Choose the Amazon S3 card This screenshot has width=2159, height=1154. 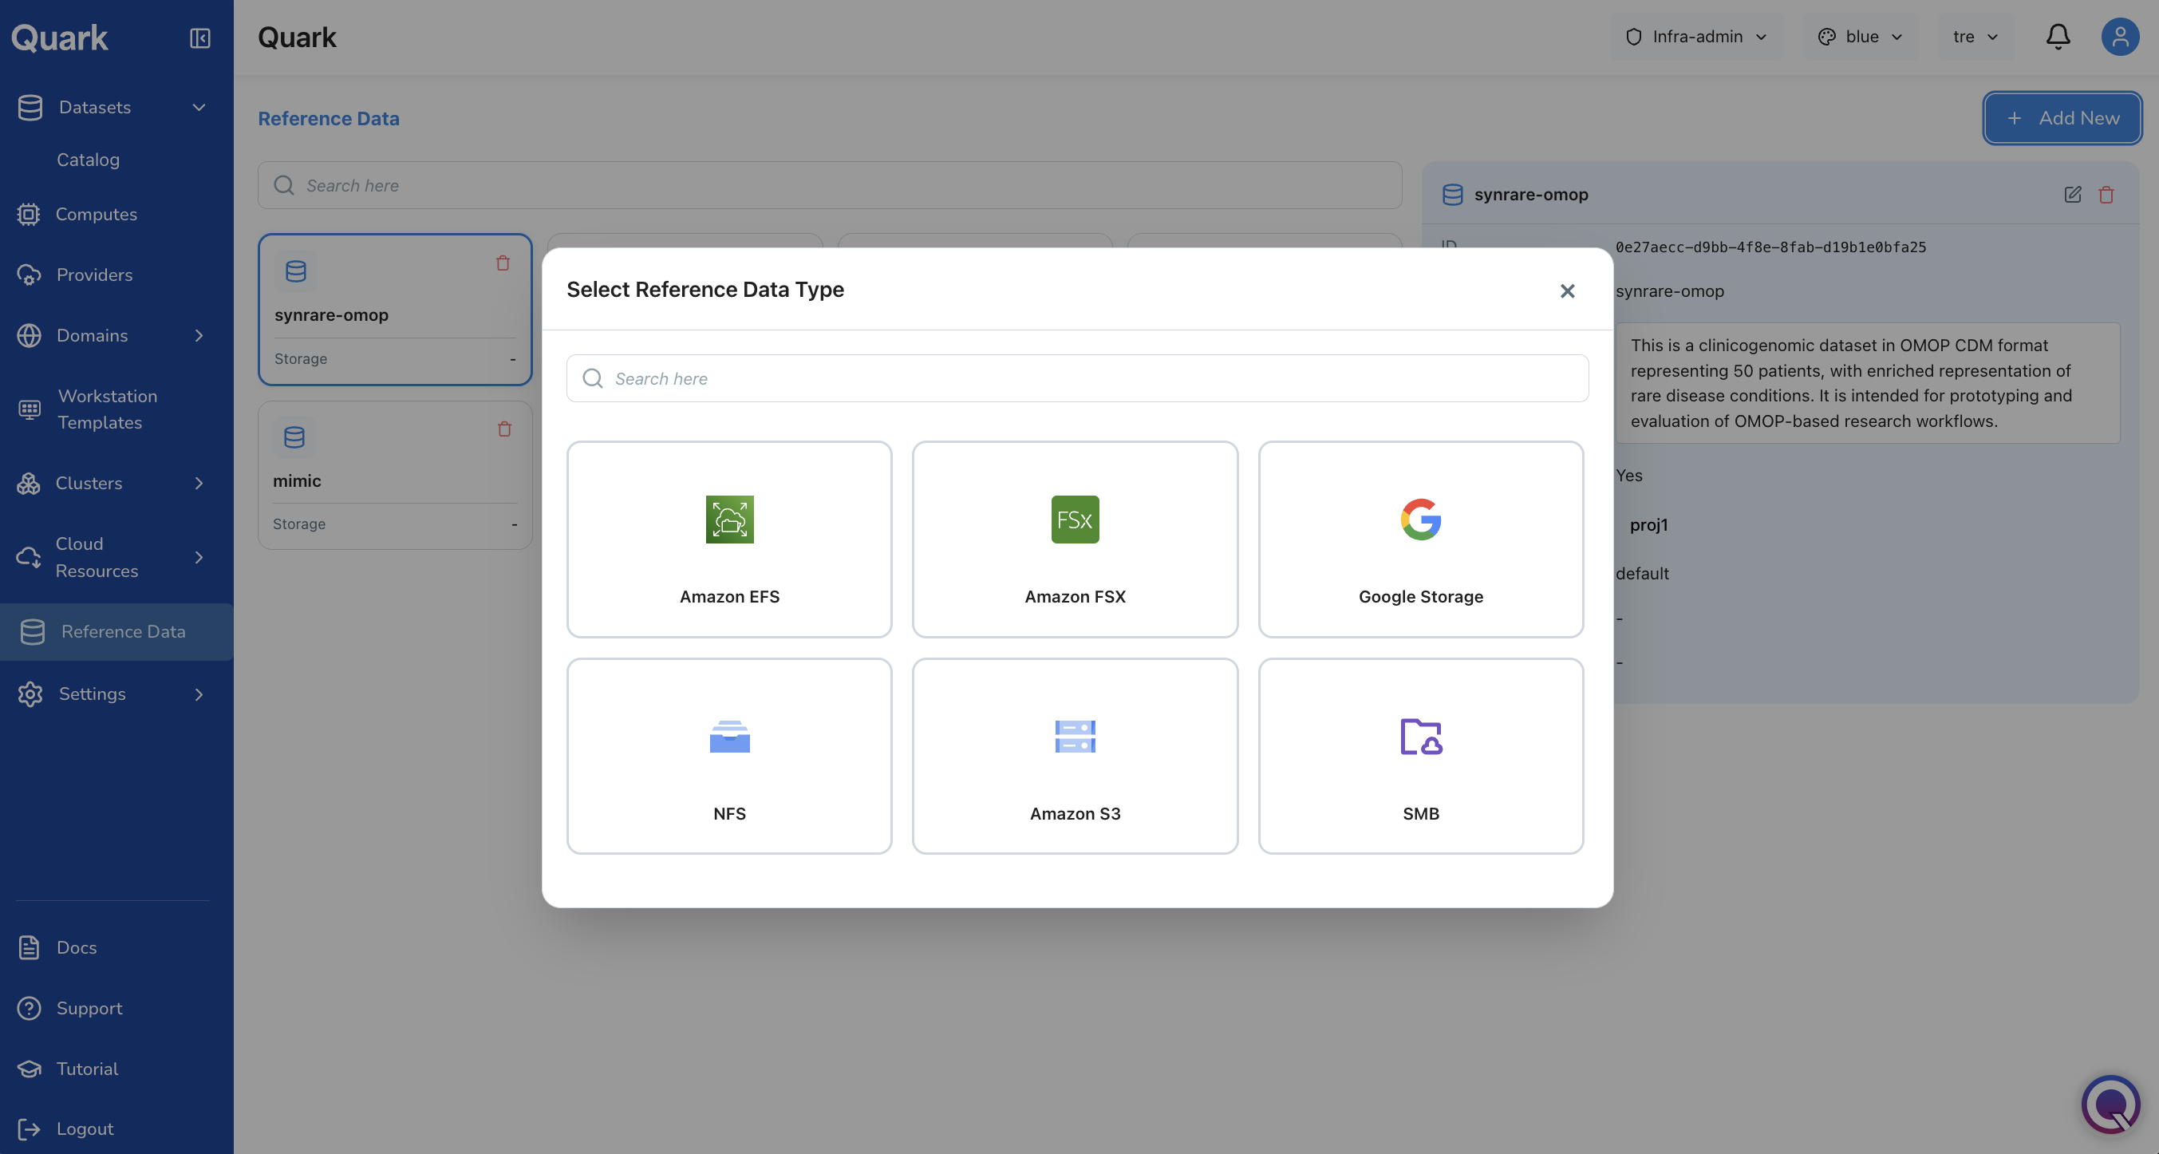click(x=1075, y=756)
